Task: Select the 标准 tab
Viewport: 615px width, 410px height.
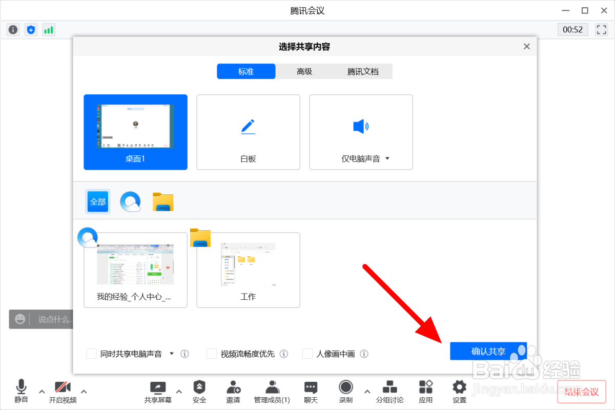Action: point(246,71)
